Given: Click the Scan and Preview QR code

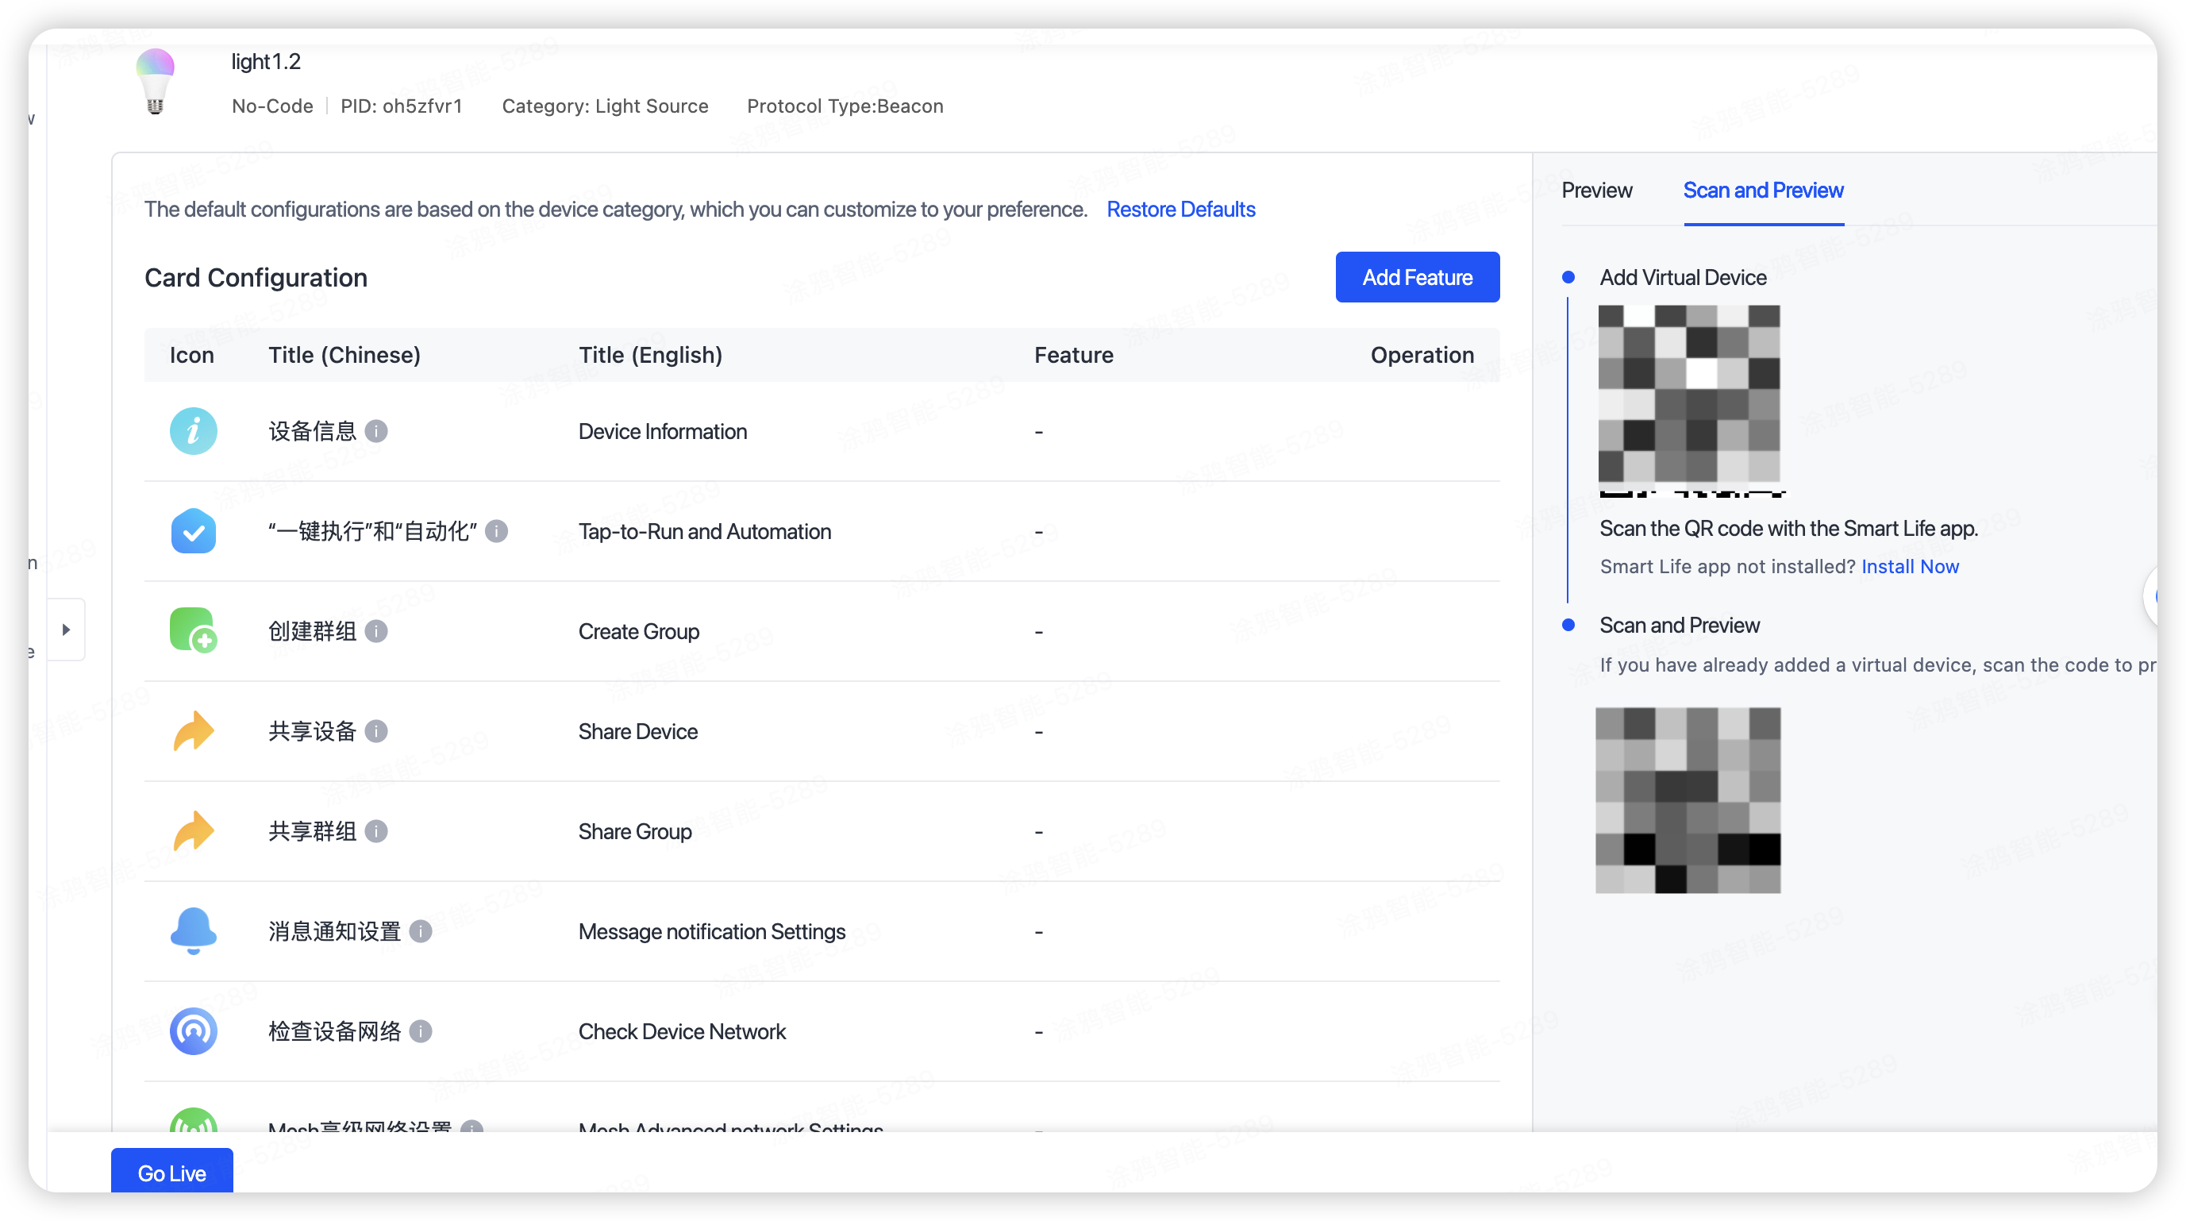Looking at the screenshot, I should [x=1688, y=800].
